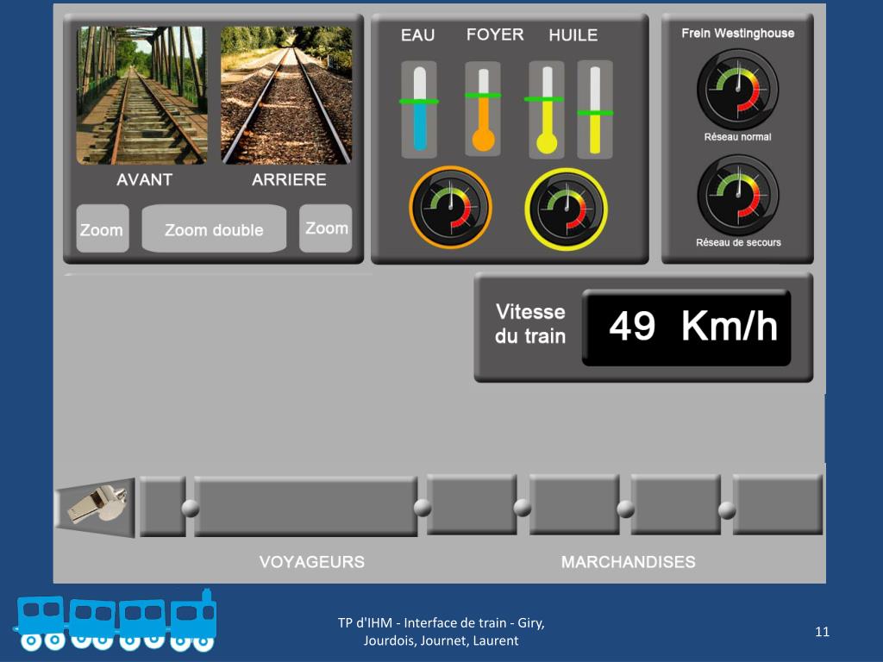Viewport: 883px width, 662px height.
Task: Select the Réseau normal brake gauge
Action: click(x=738, y=90)
